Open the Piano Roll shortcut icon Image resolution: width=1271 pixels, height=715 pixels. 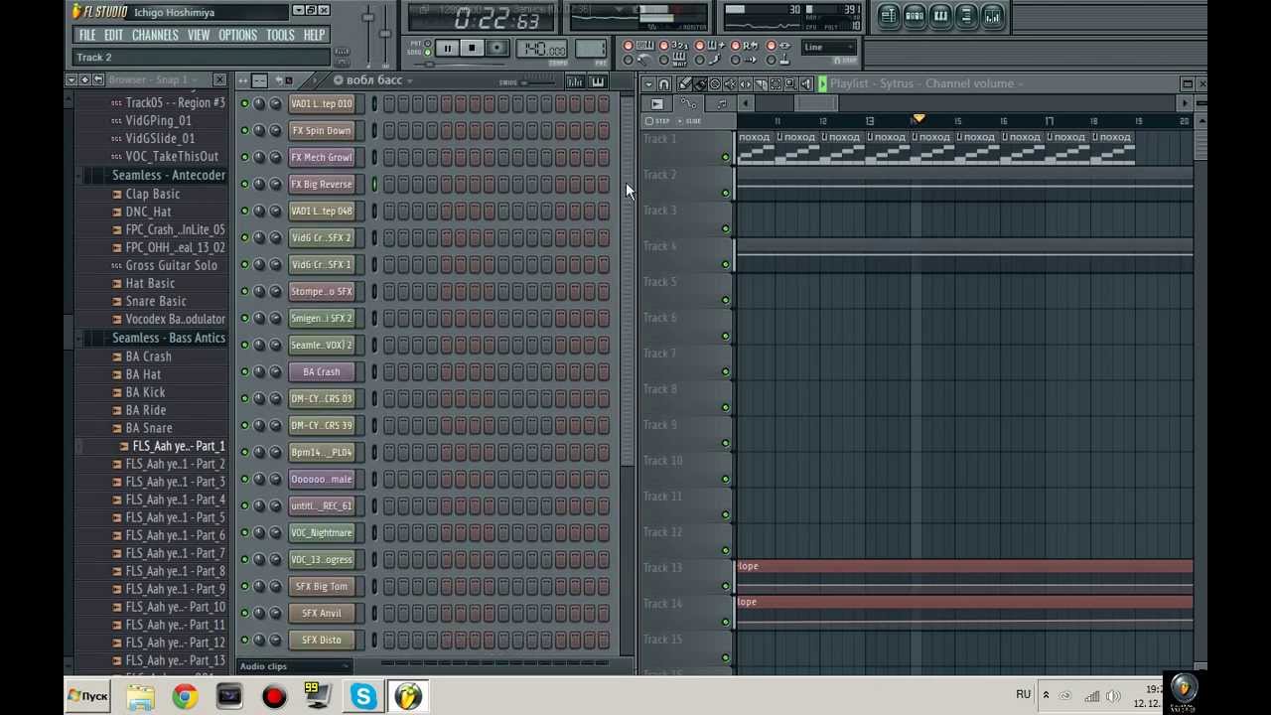[940, 16]
